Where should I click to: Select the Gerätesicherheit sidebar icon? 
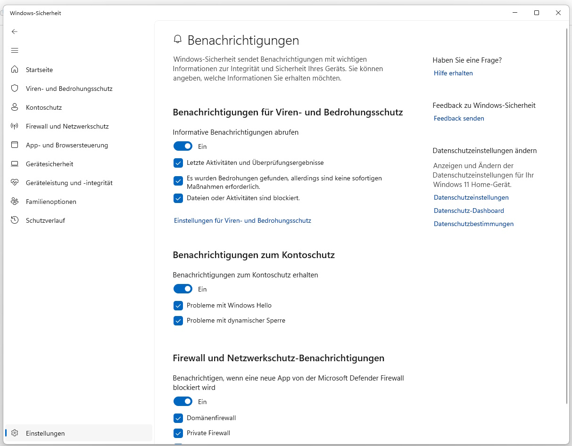pyautogui.click(x=14, y=163)
